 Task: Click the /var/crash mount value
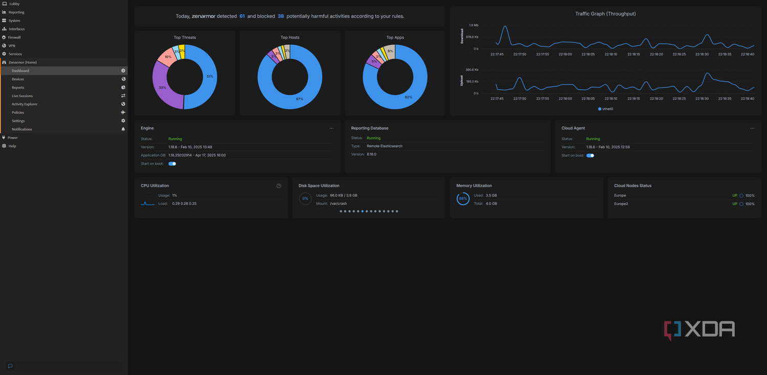pos(339,203)
